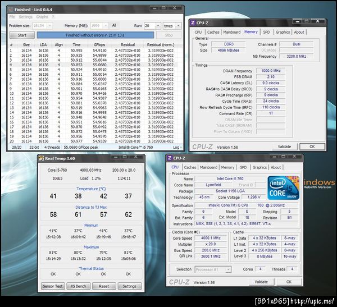Viewport: 337px width, 307px height.
Task: Expand the Processor #1 selection dropdown
Action: tap(228, 269)
